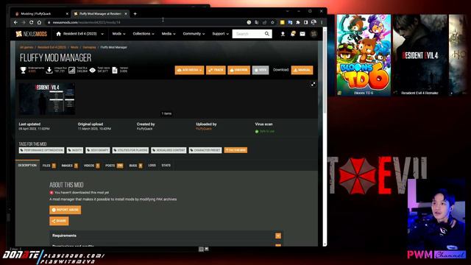Click the Utilities for Players tag
Viewport: 471px width, 265px height.
coord(130,150)
